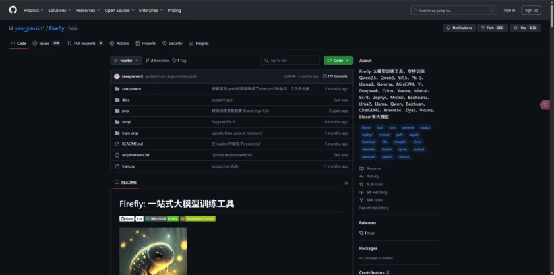Expand the Open Source menu

click(119, 11)
